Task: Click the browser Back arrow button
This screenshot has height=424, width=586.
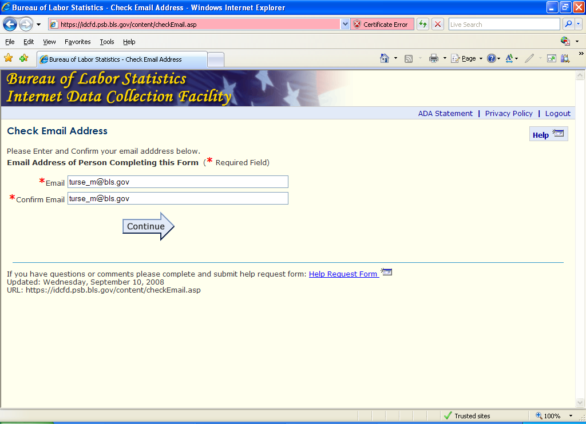Action: click(10, 25)
